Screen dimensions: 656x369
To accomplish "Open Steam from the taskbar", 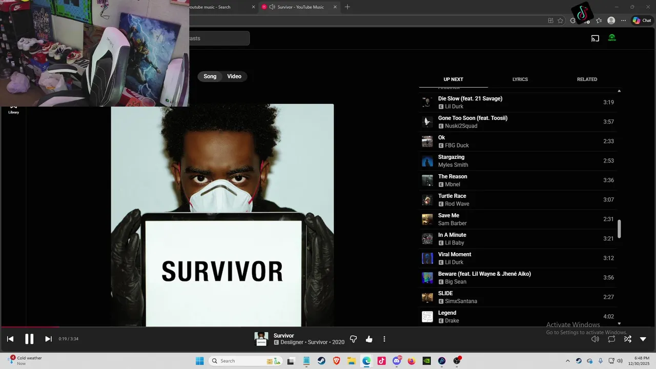I will [321, 361].
